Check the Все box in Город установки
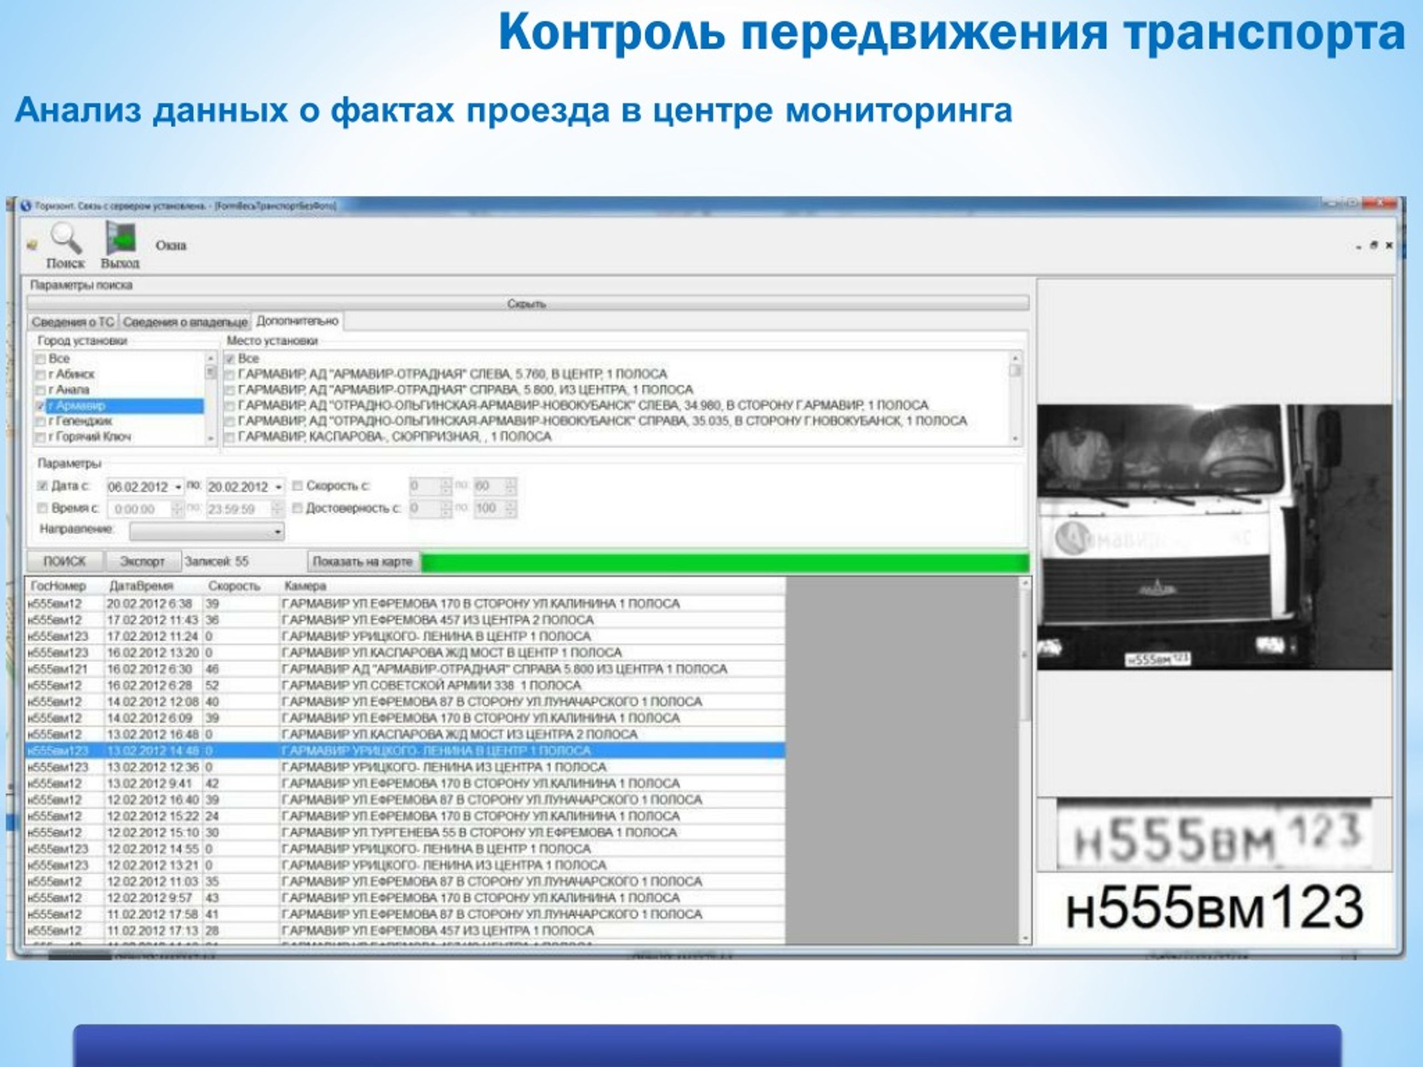 (40, 359)
